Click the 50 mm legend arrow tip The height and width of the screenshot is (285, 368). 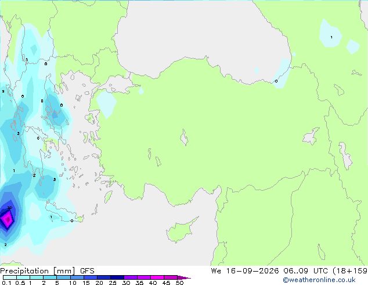coord(184,277)
